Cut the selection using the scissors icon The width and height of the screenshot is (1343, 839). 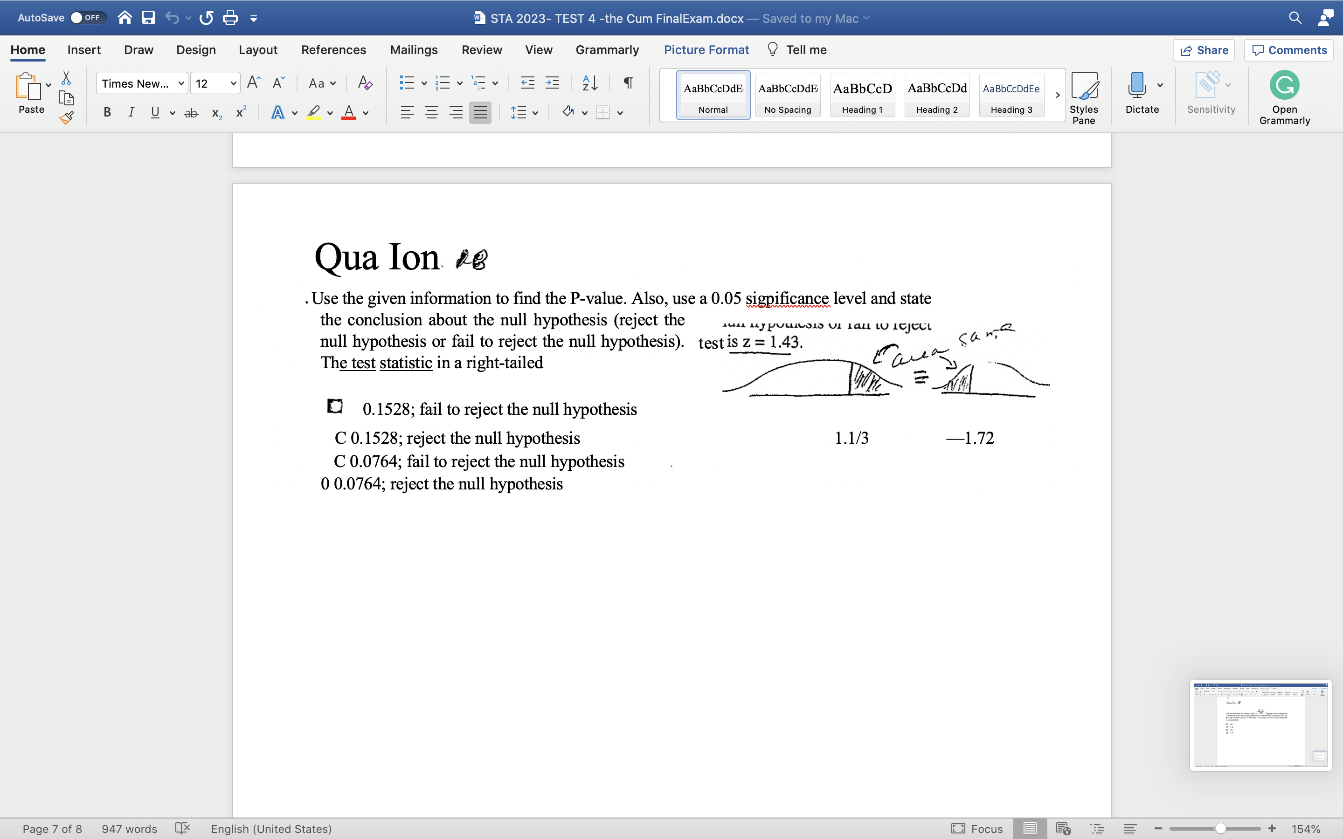(66, 78)
